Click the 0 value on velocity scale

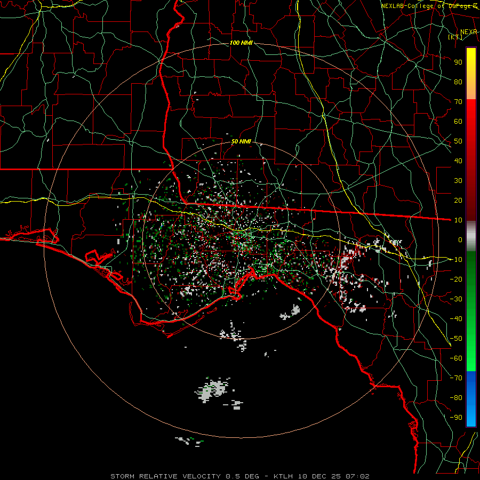460,240
